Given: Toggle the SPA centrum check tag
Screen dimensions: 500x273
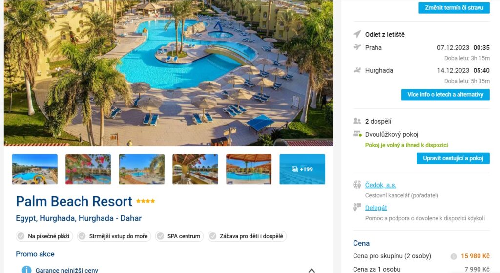Looking at the screenshot, I should 180,236.
